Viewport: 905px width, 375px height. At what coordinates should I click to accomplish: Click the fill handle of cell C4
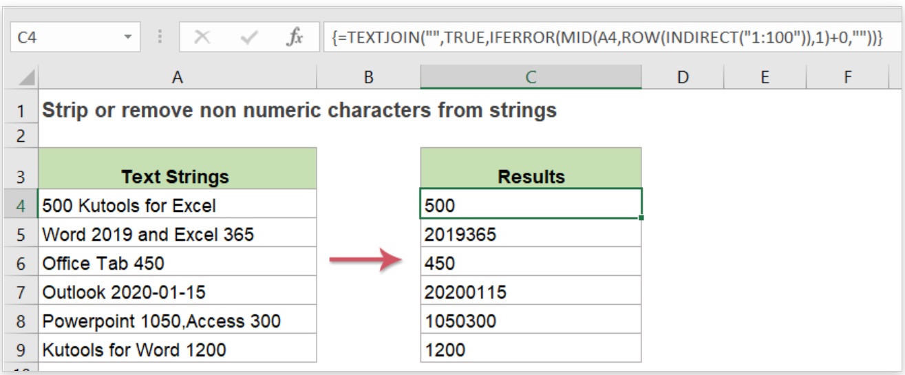pyautogui.click(x=641, y=218)
